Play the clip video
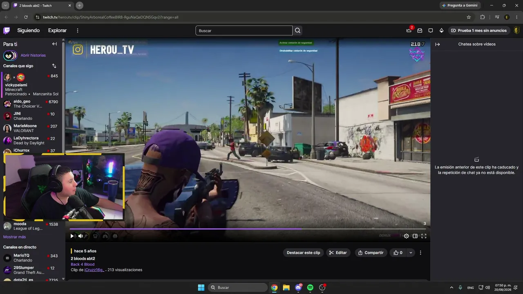 click(72, 236)
